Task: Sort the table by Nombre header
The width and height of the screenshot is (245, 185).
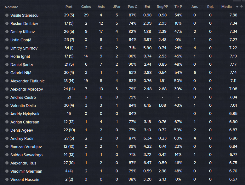Action: 12,7
